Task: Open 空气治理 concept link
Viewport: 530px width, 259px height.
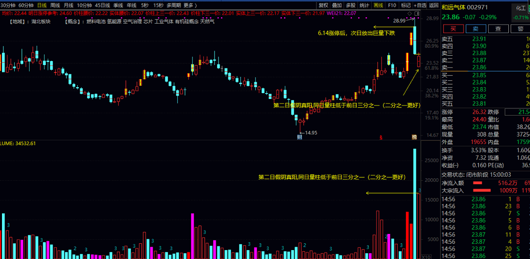Action: (x=132, y=22)
